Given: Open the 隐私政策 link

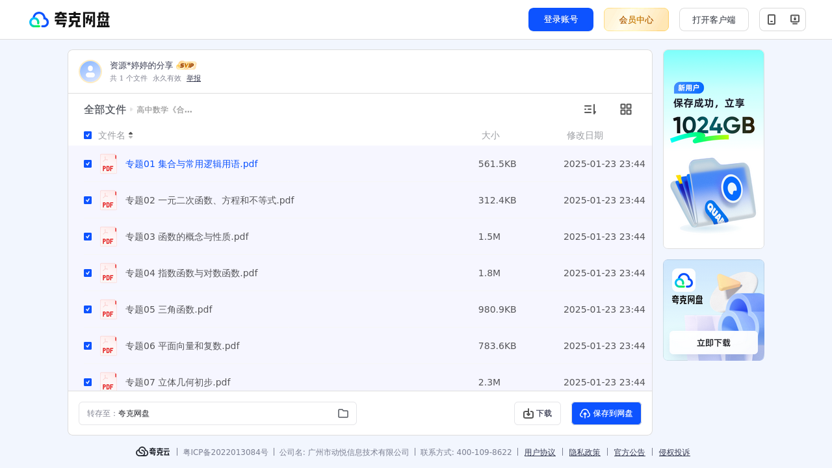Looking at the screenshot, I should [x=585, y=452].
